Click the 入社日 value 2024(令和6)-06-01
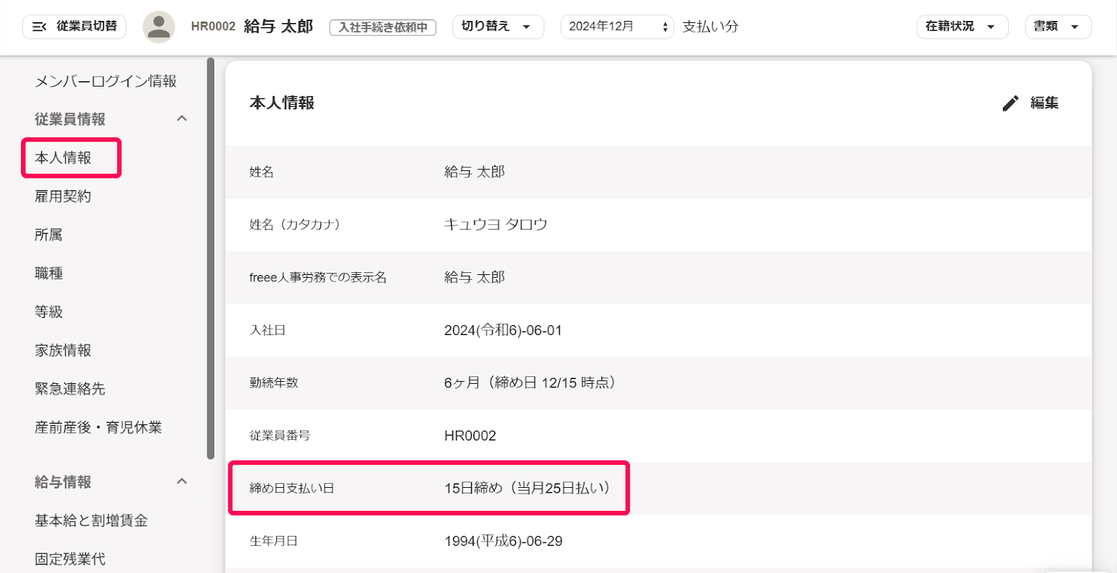The image size is (1117, 573). coord(503,330)
